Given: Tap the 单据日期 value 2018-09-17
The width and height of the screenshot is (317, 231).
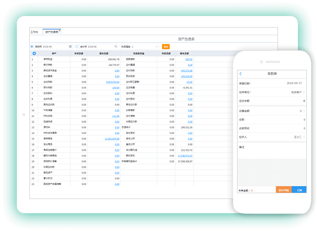Looking at the screenshot, I should click(294, 83).
